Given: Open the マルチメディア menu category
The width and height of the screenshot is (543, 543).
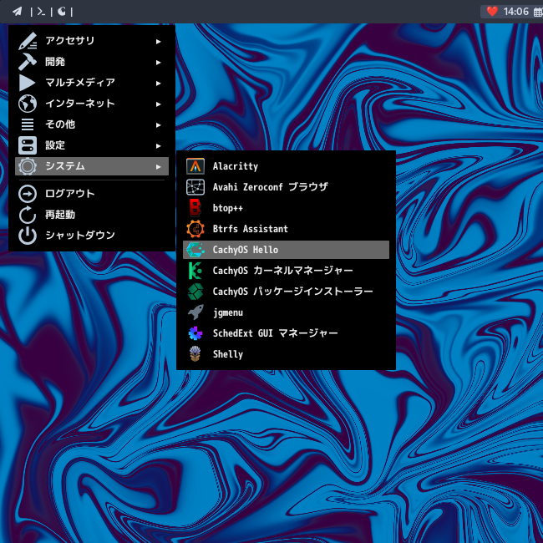Looking at the screenshot, I should click(x=92, y=83).
